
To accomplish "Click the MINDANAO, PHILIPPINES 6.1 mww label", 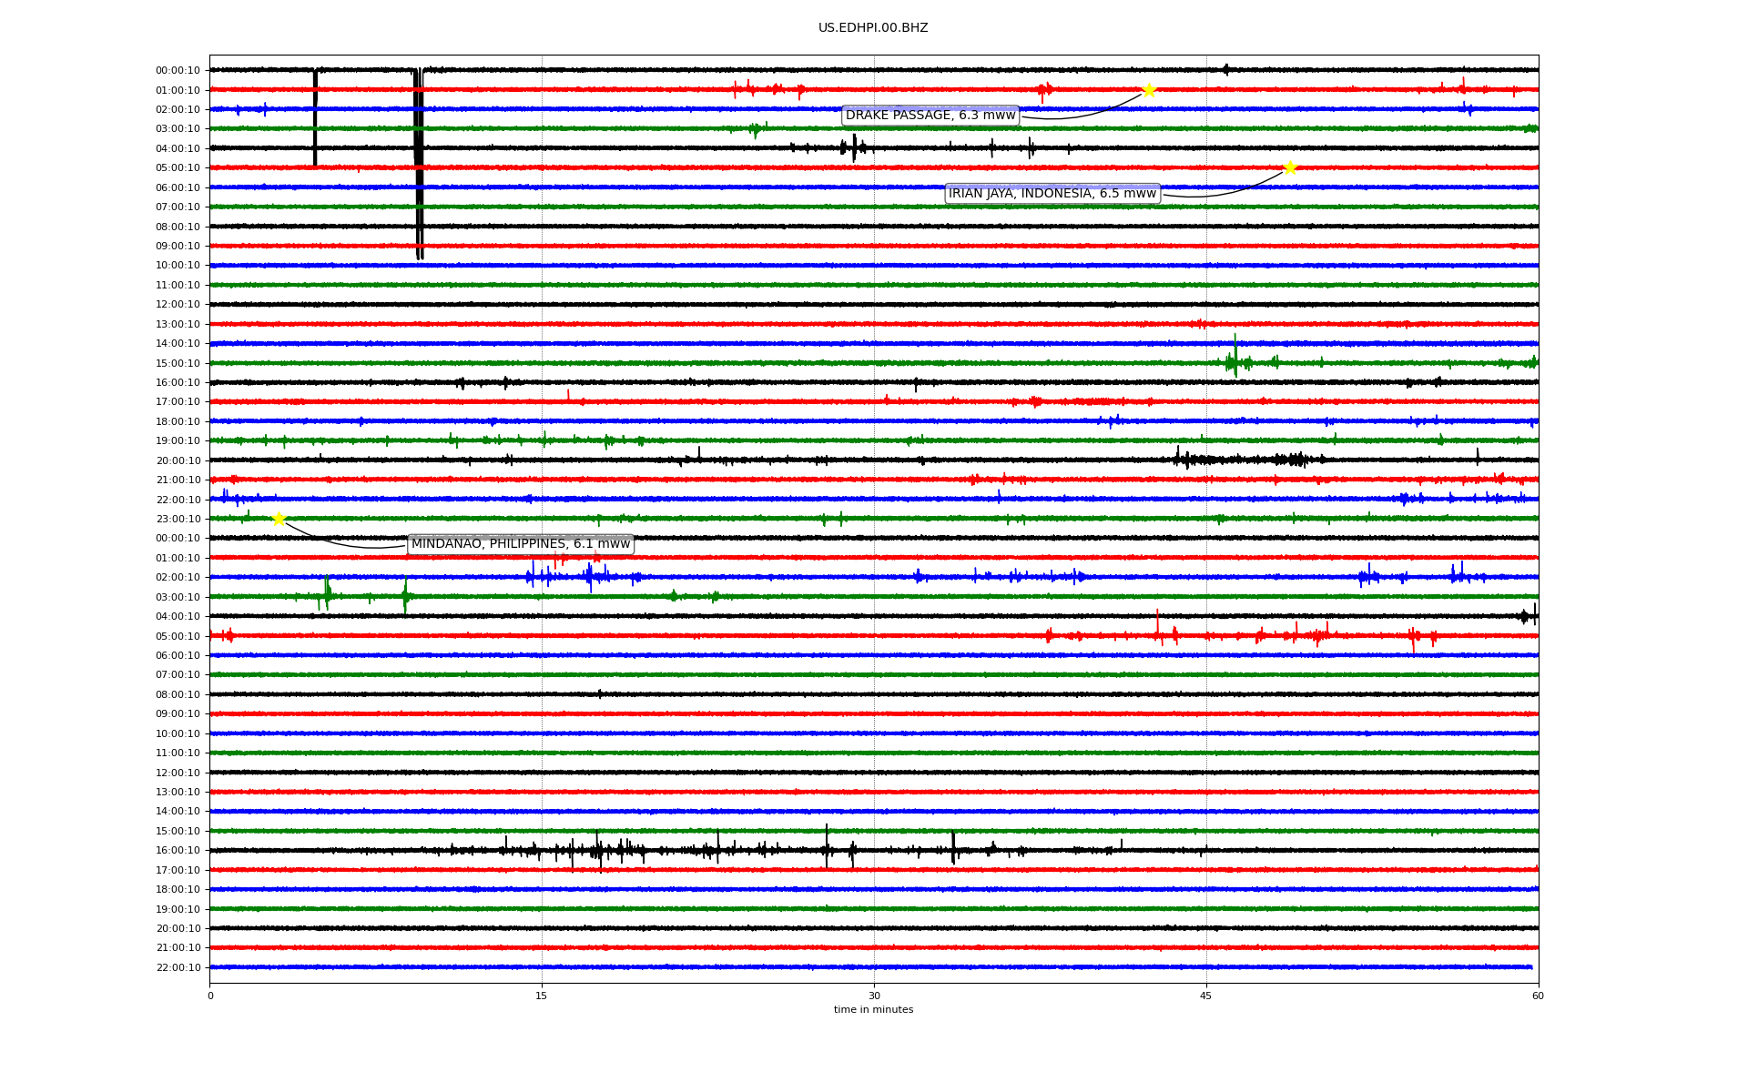I will pos(520,544).
